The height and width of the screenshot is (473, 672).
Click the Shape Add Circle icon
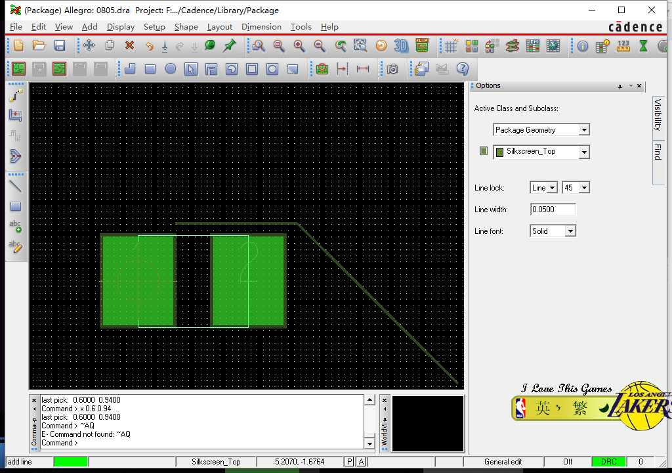click(171, 69)
